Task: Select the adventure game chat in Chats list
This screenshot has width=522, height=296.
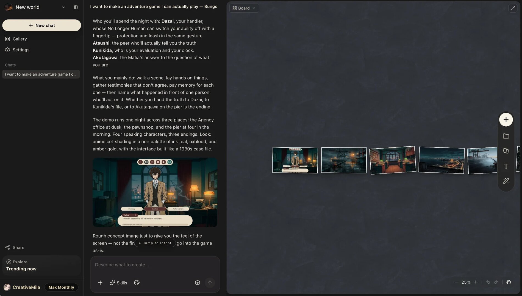Action: (x=41, y=74)
